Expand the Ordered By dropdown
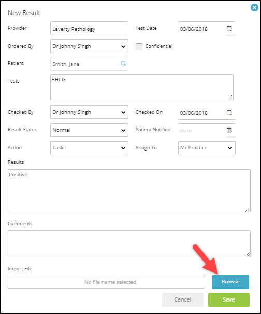 tap(90, 47)
